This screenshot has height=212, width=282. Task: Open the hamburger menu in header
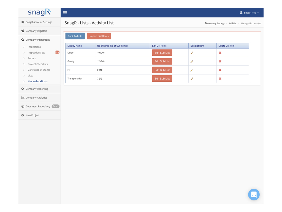click(x=65, y=13)
